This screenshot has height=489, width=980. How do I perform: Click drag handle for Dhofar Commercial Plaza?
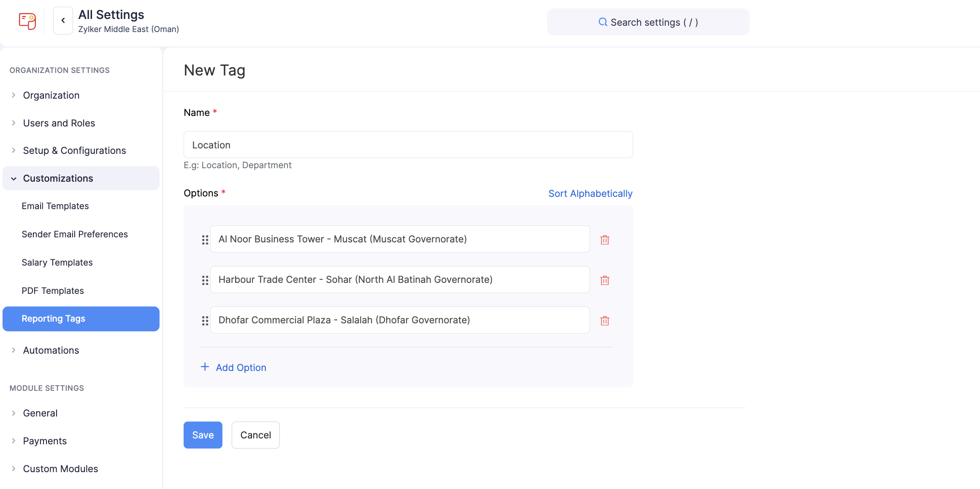pyautogui.click(x=205, y=320)
